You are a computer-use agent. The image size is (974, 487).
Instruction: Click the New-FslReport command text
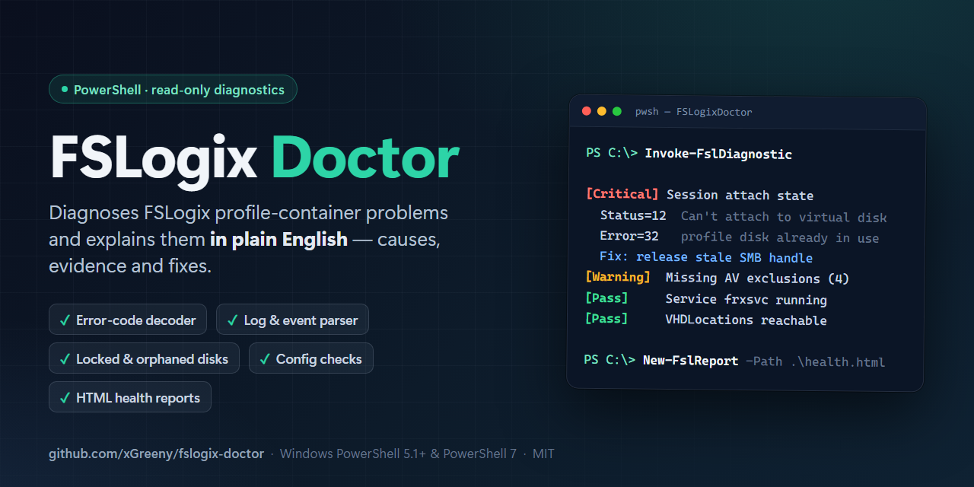690,361
